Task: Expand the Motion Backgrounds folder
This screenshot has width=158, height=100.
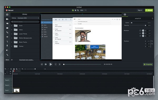Action: point(12,38)
